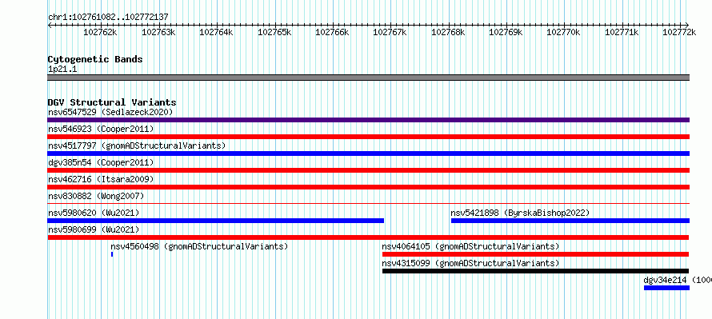Click the black nsv4315099 variant bar
The height and width of the screenshot is (319, 712).
click(x=536, y=271)
